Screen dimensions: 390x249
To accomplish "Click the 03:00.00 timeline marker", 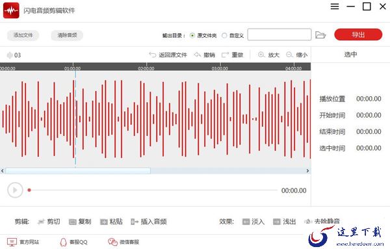I will (220, 68).
